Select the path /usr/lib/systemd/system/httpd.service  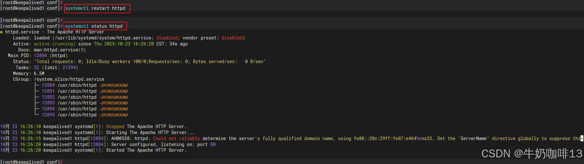(x=103, y=38)
